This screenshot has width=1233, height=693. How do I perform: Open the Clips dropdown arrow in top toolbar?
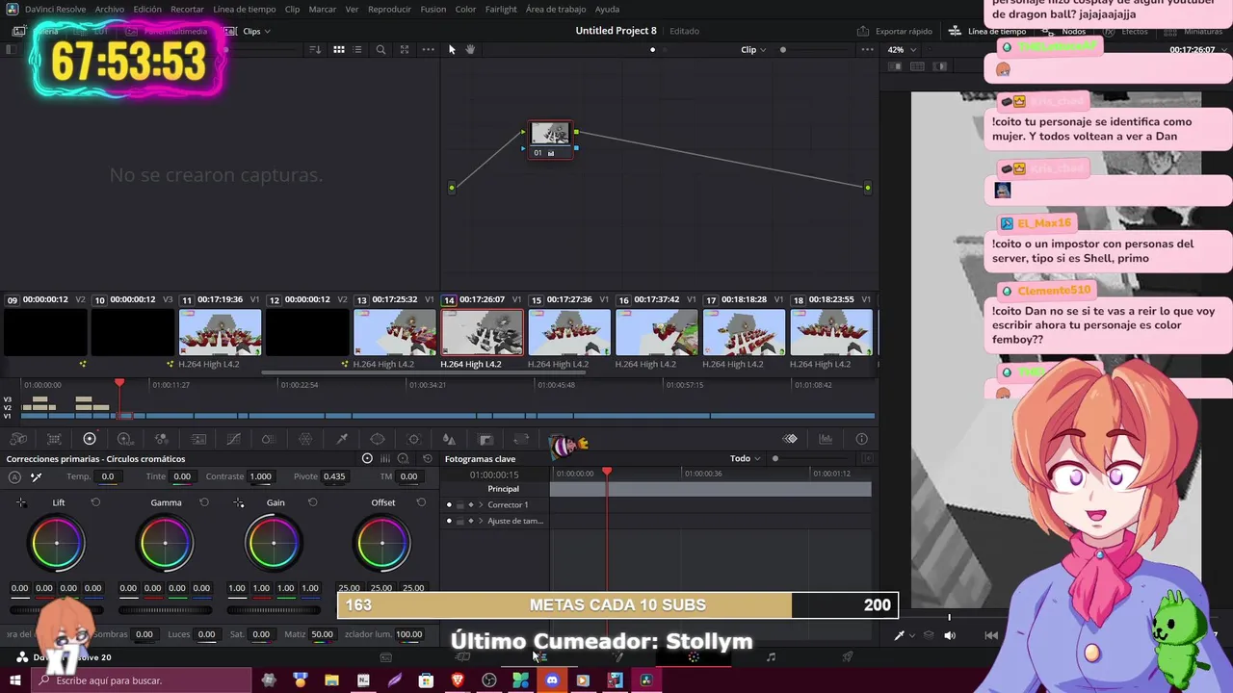(x=267, y=31)
